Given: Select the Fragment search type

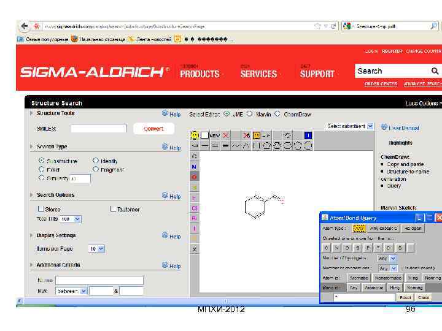Looking at the screenshot, I should (x=96, y=169).
